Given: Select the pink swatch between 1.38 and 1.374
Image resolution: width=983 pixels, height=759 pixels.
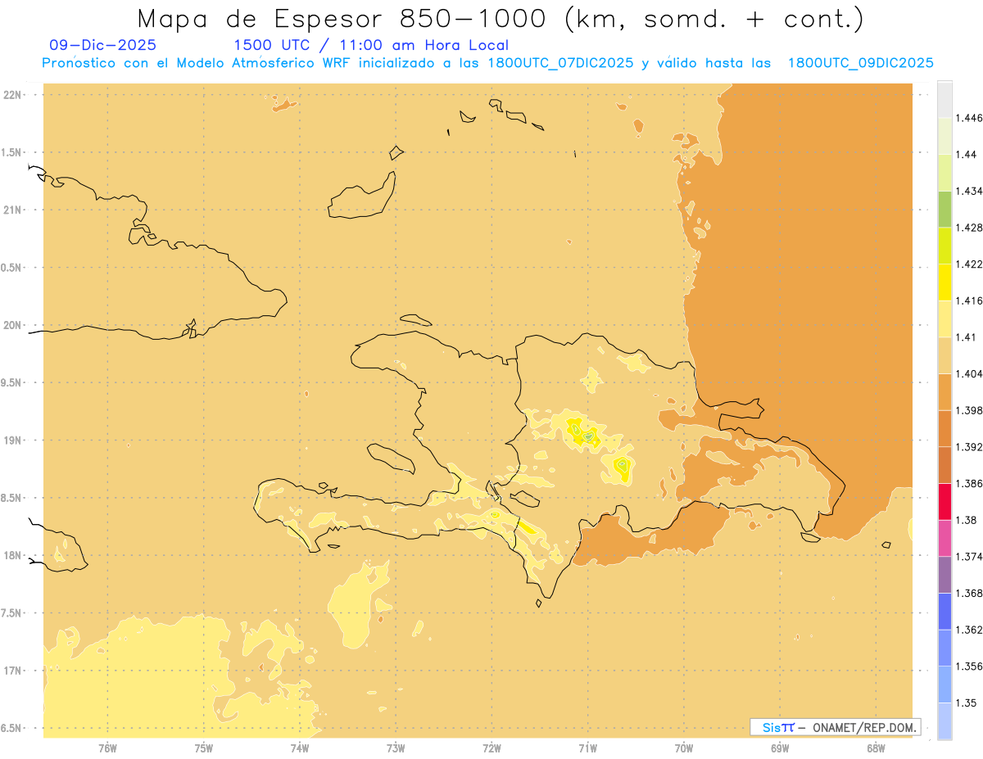Looking at the screenshot, I should 944,538.
